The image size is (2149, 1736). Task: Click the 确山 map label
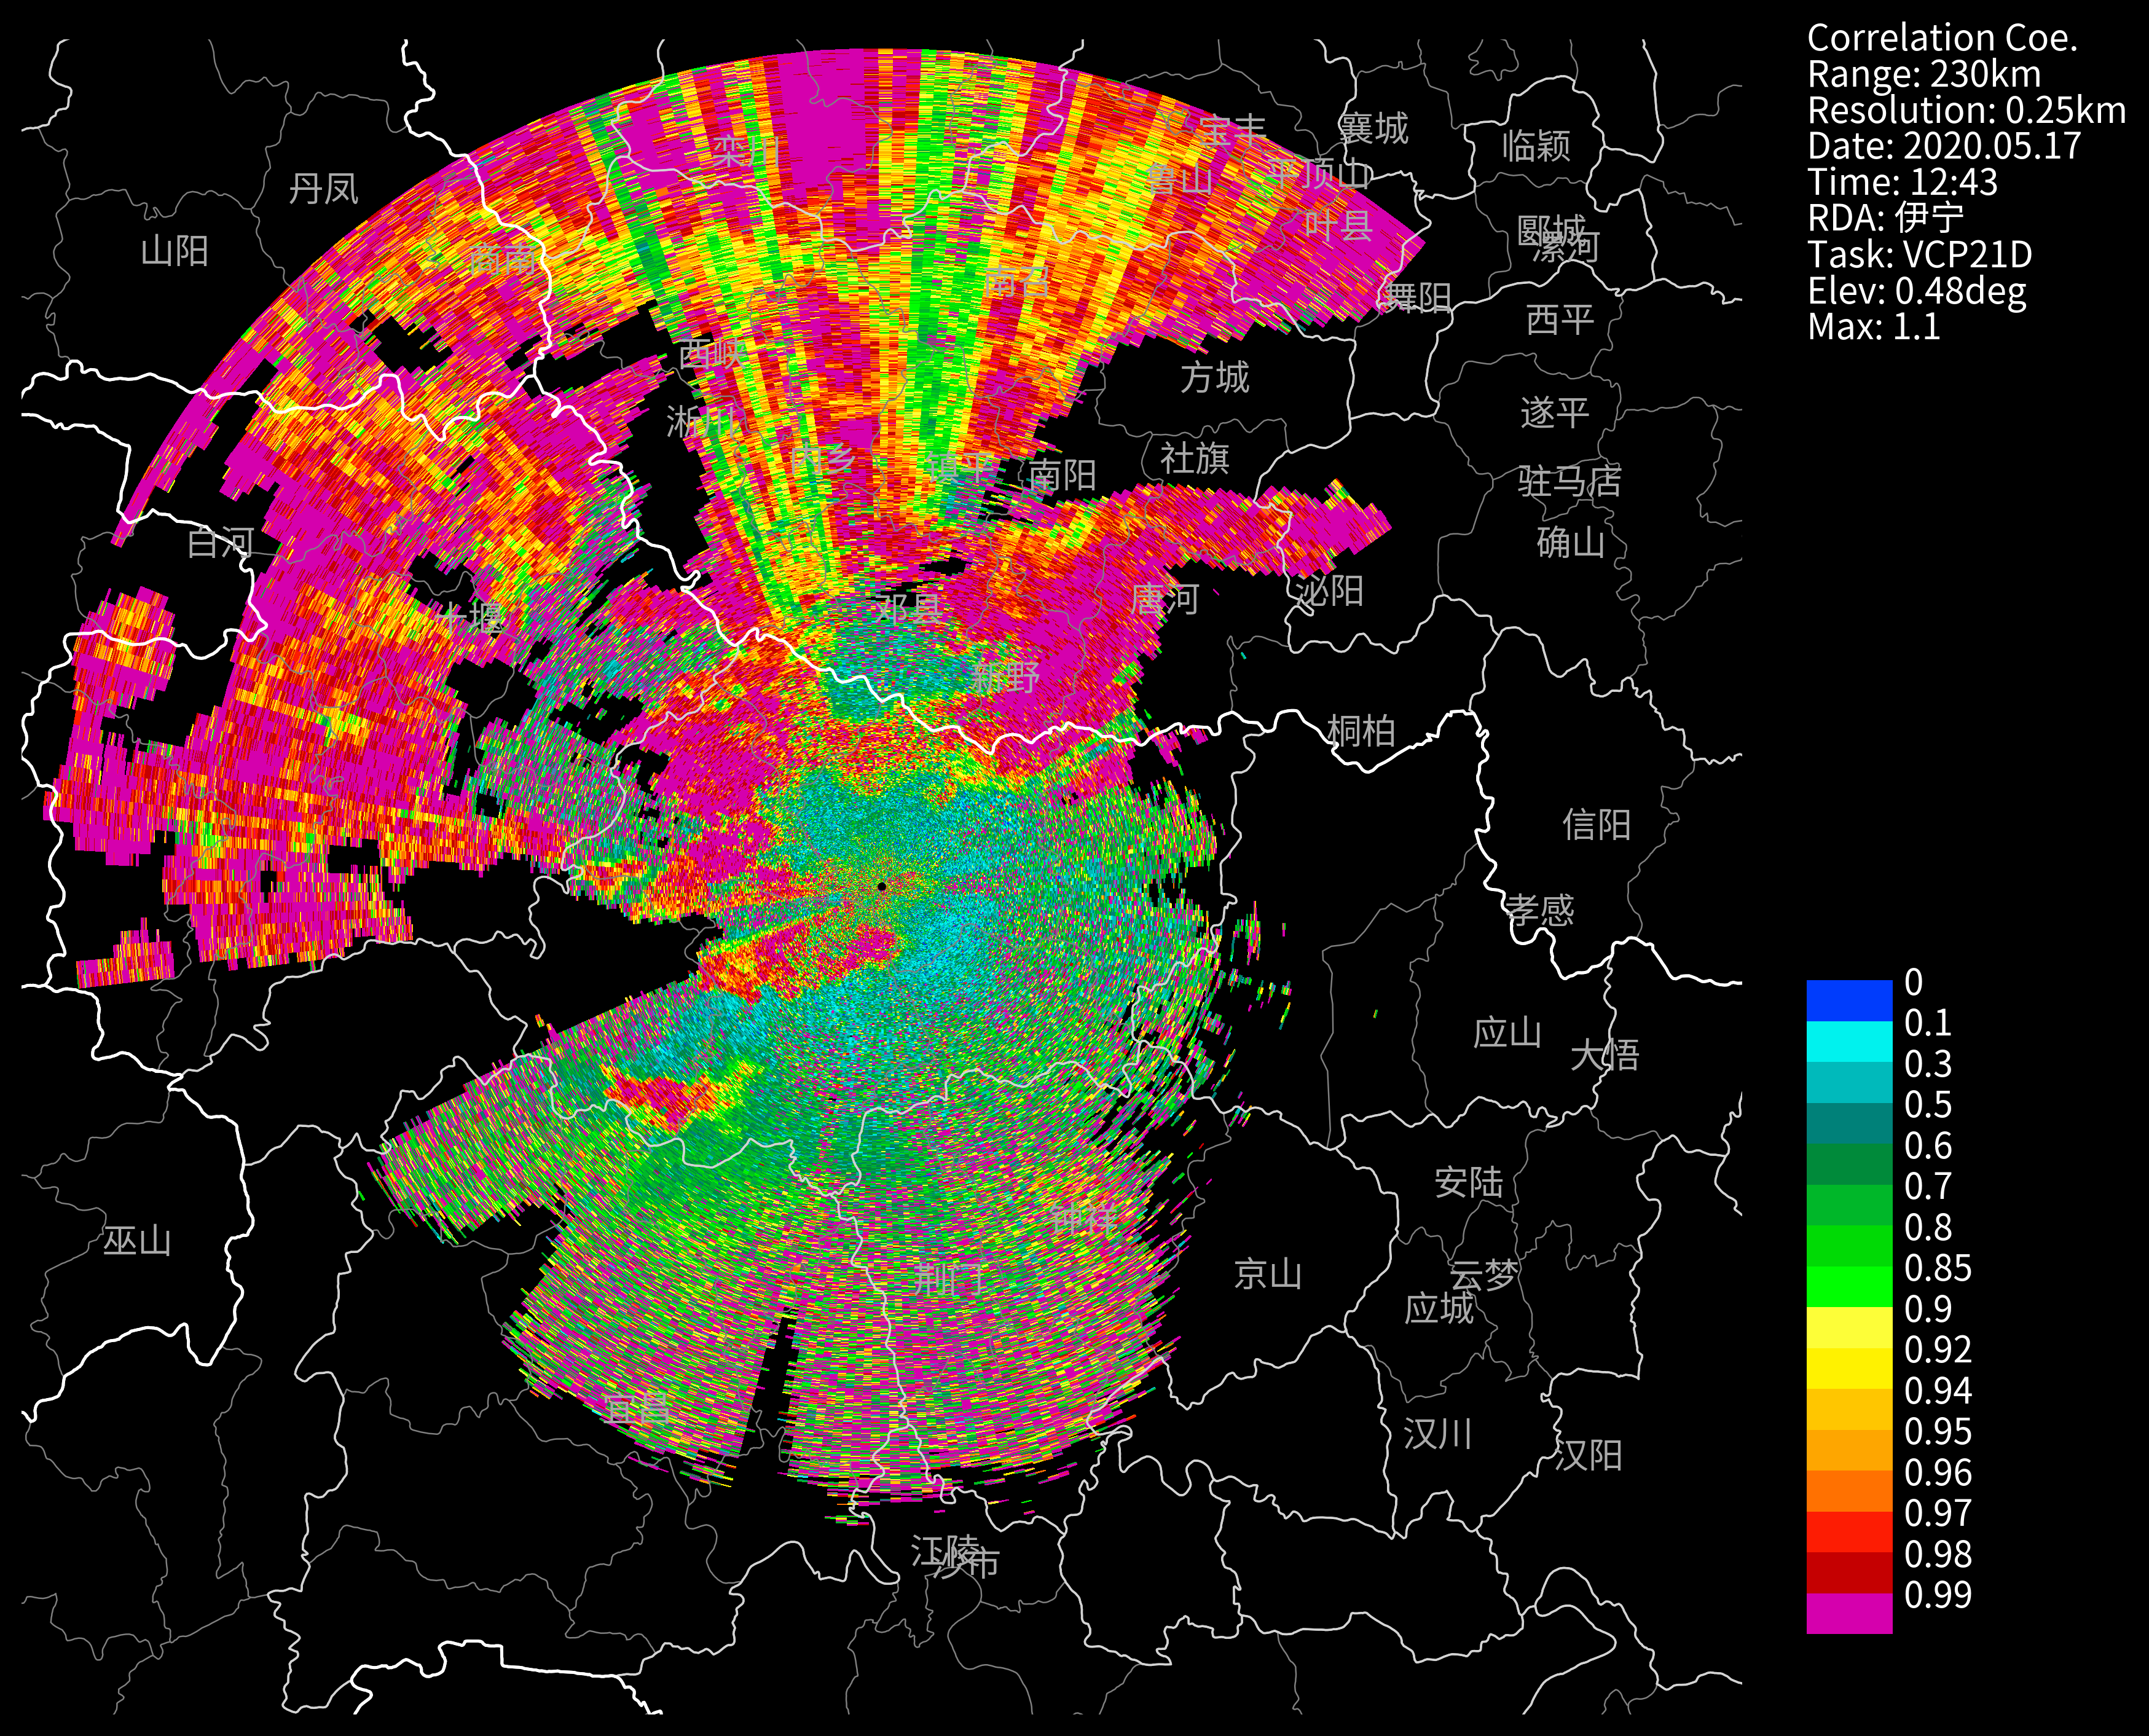point(1571,542)
